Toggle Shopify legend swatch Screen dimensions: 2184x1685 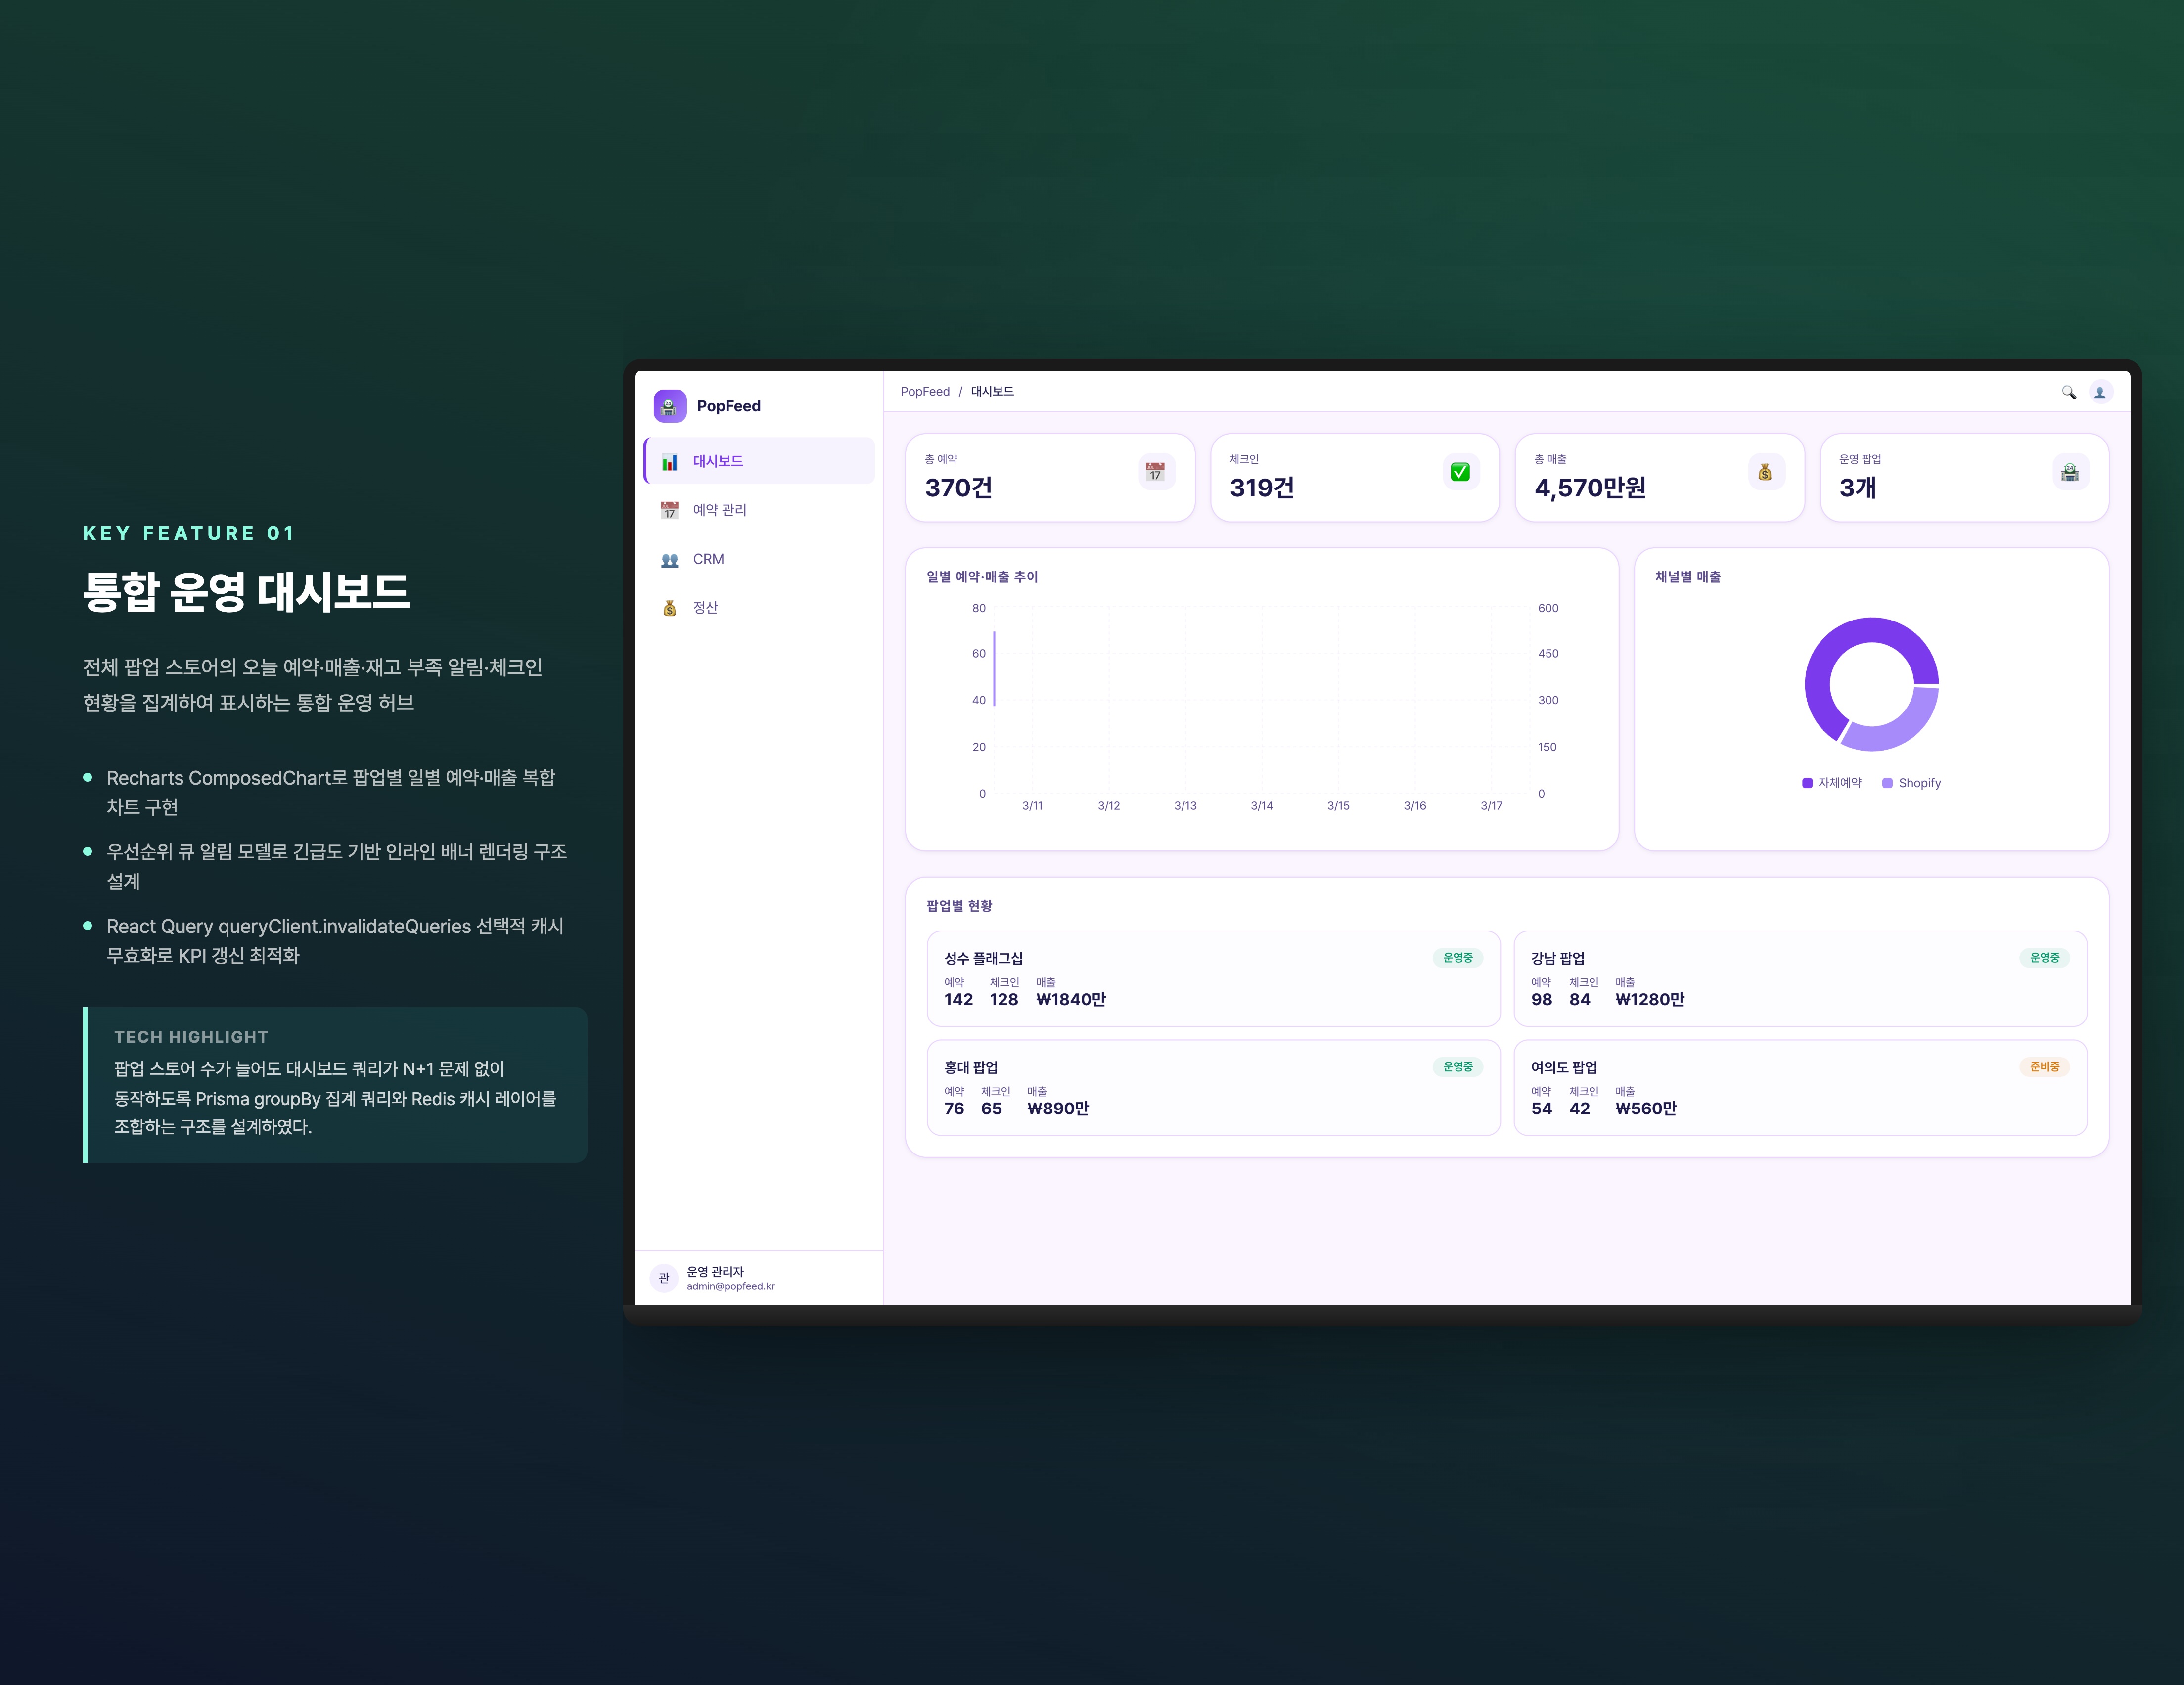(1887, 783)
